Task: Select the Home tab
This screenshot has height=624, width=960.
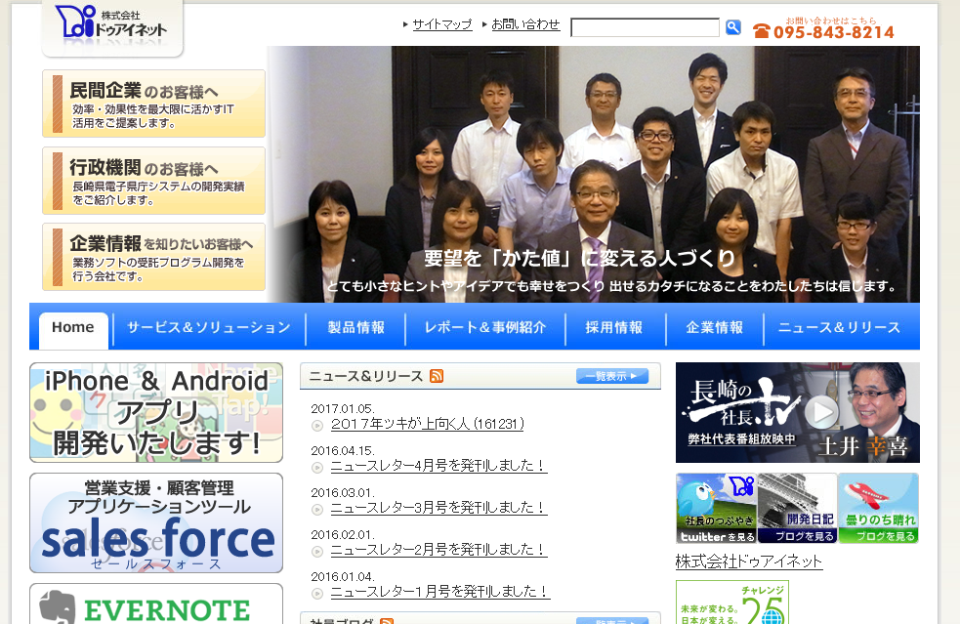Action: (x=72, y=328)
